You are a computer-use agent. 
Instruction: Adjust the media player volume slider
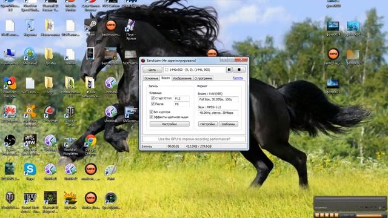coord(369,216)
